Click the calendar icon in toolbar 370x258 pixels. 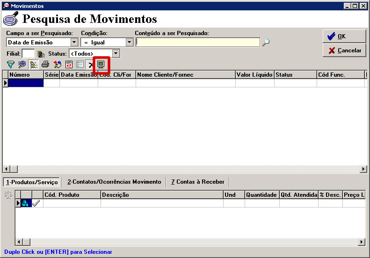coord(69,64)
